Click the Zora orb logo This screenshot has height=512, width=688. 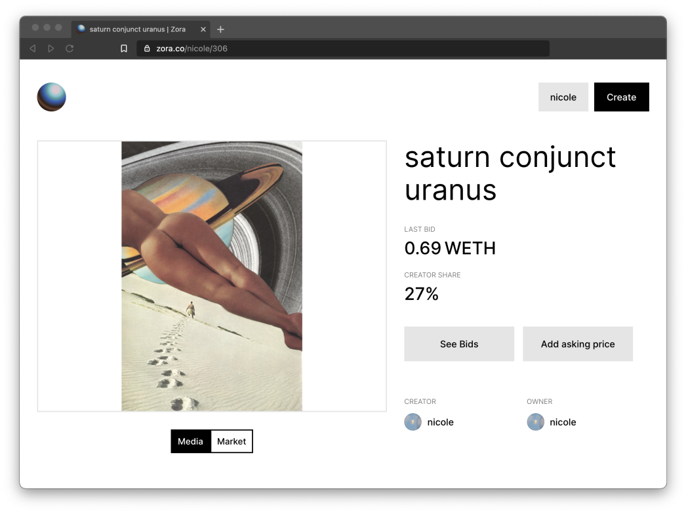51,97
